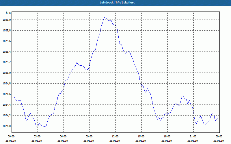231x144 pixels.
Task: Click the 12:00 time axis label
Action: pyautogui.click(x=115, y=137)
